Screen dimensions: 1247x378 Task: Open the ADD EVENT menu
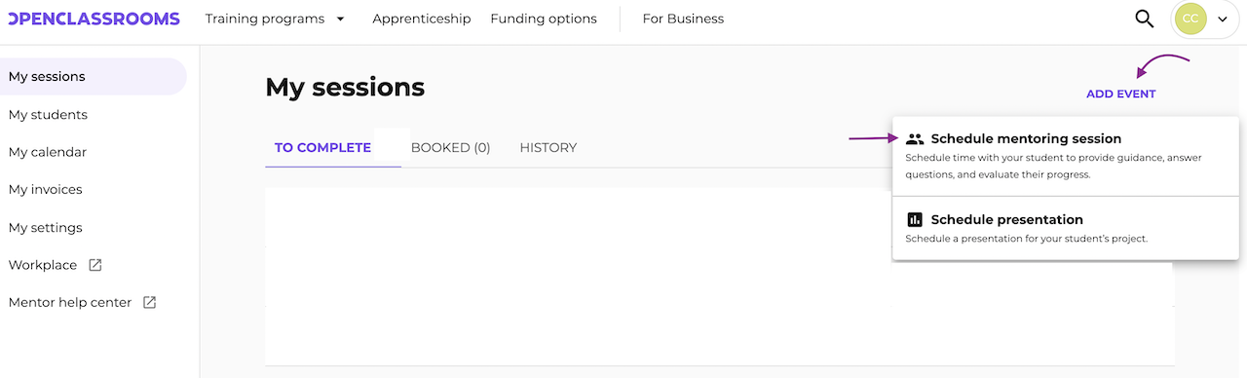pos(1120,94)
